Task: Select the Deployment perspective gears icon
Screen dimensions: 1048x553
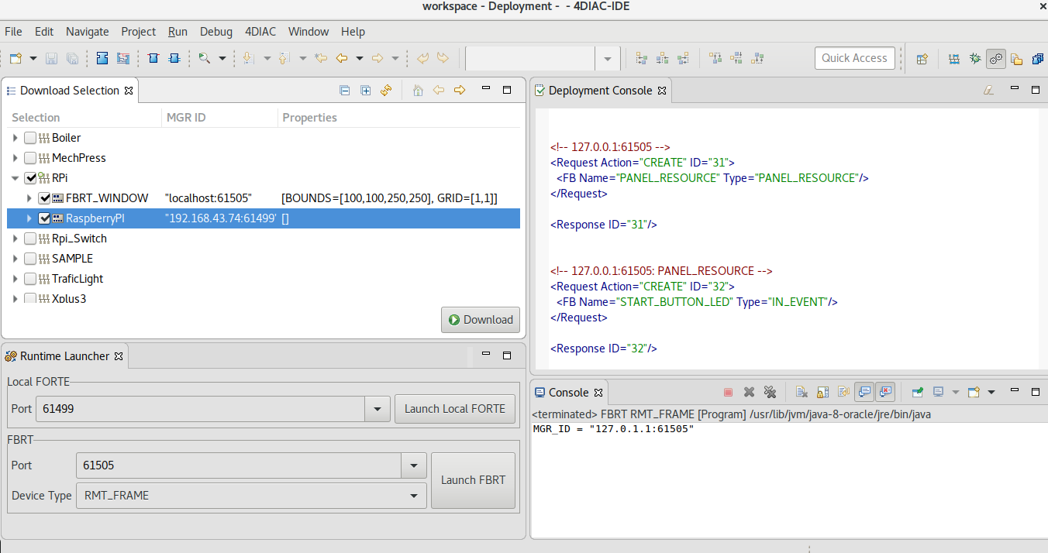Action: [996, 58]
